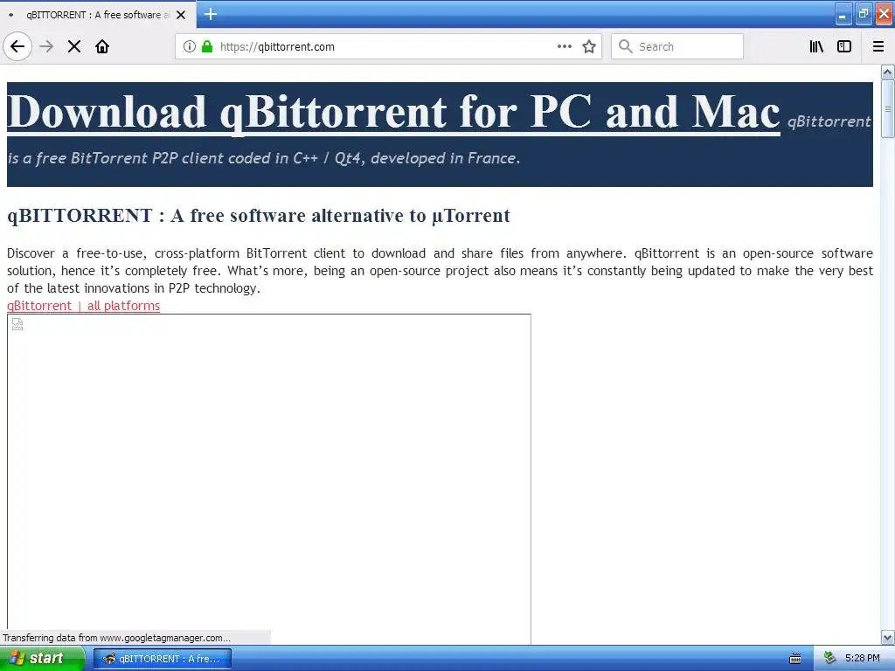
Task: Toggle the sidebar panel icon
Action: pyautogui.click(x=844, y=46)
